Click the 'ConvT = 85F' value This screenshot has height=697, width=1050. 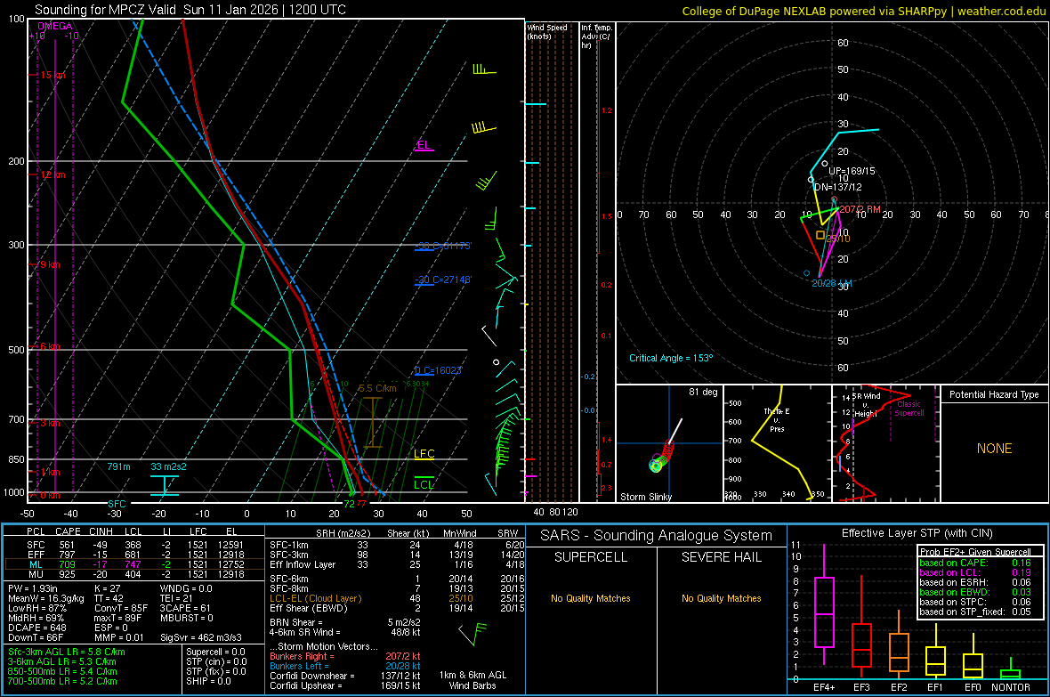click(121, 608)
